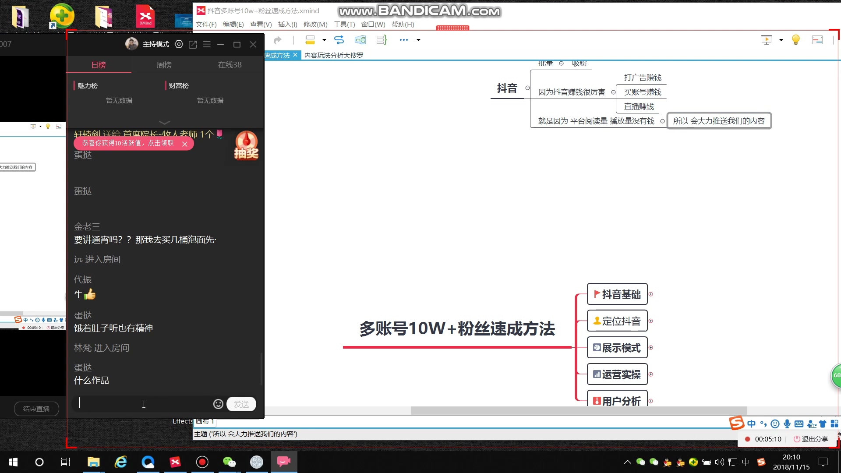The width and height of the screenshot is (841, 473).
Task: Expand the 定位抖音 node toggle
Action: [x=650, y=321]
